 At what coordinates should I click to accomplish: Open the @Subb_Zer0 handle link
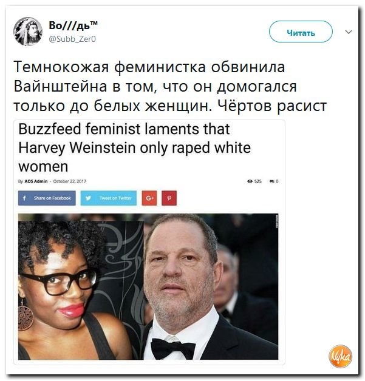[x=72, y=39]
